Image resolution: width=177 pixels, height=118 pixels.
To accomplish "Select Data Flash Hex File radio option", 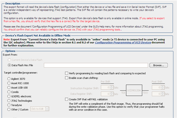I will coord(9,65).
